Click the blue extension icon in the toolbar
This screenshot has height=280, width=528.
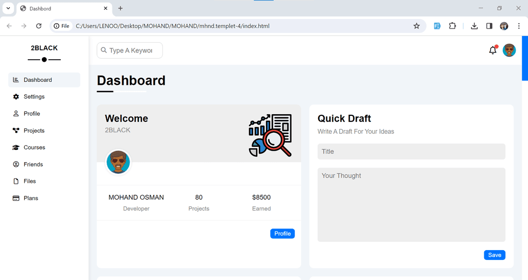pos(437,26)
